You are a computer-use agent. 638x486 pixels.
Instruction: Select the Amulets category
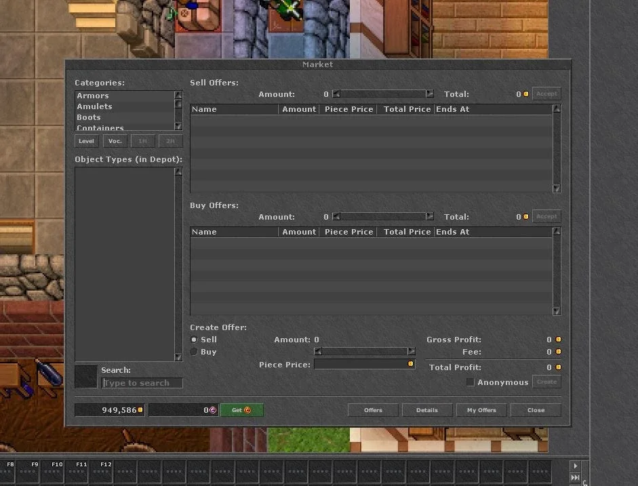(125, 106)
